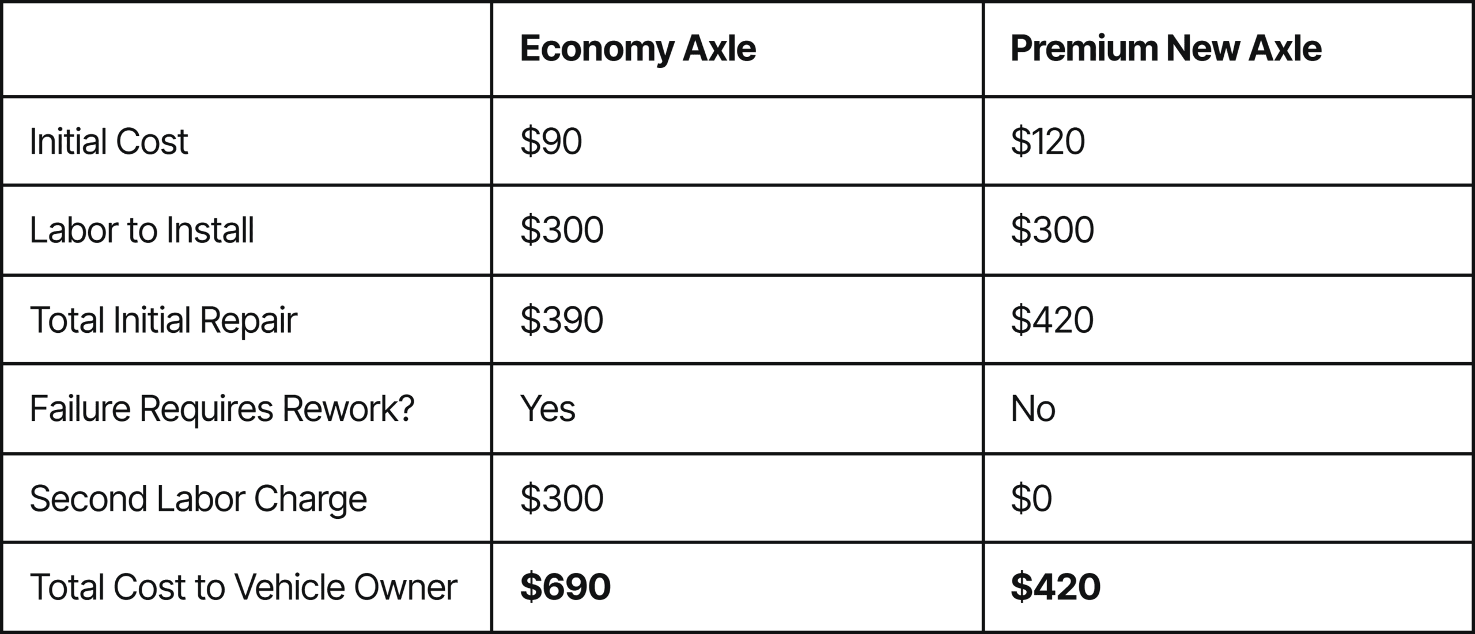1475x634 pixels.
Task: Select the Failure Requires Rework? label
Action: click(222, 409)
